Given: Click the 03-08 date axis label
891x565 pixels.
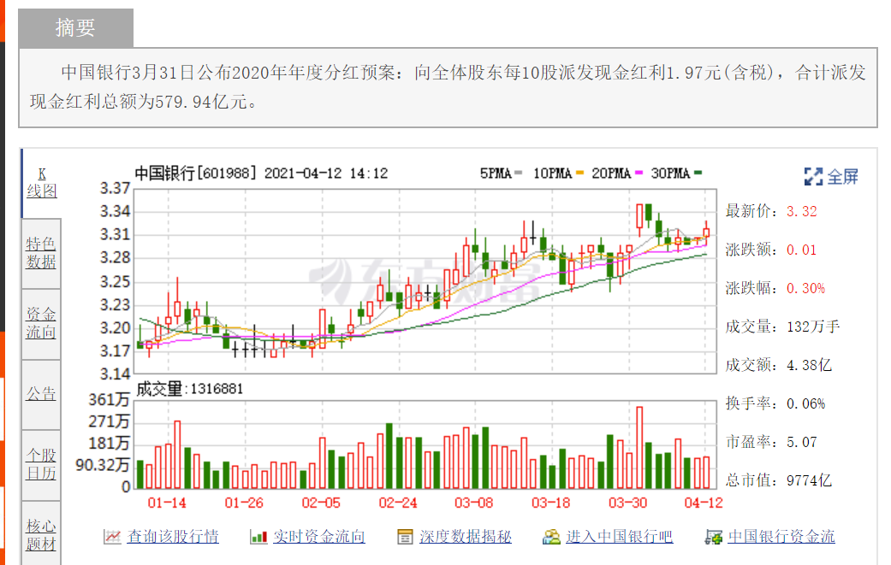Looking at the screenshot, I should pyautogui.click(x=474, y=503).
